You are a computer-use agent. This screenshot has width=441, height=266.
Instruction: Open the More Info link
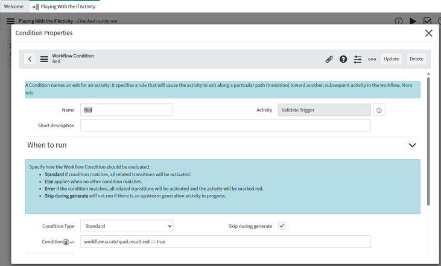[407, 85]
